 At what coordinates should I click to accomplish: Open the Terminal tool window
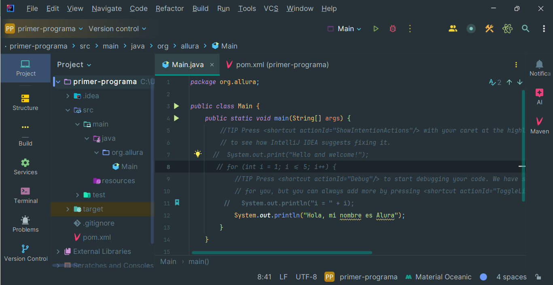click(x=25, y=195)
